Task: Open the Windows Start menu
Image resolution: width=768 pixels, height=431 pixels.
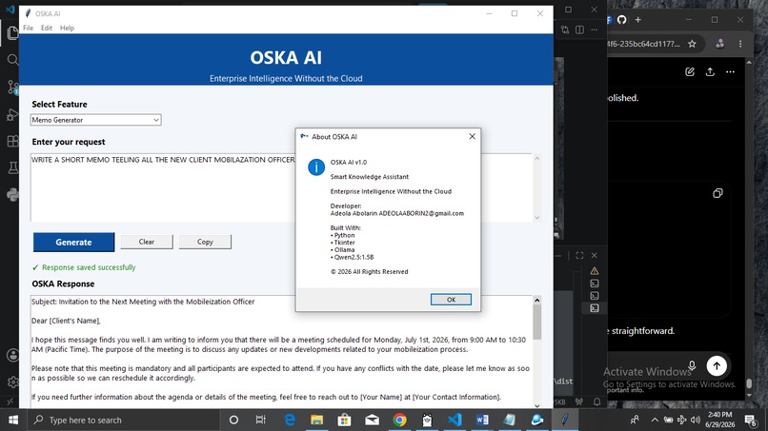Action: pos(13,420)
